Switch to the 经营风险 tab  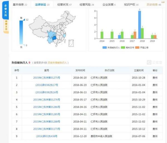tap(87, 5)
